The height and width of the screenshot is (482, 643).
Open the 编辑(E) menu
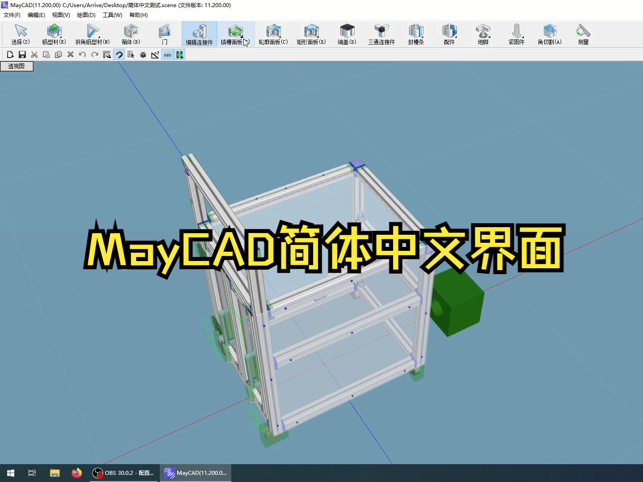coord(36,15)
